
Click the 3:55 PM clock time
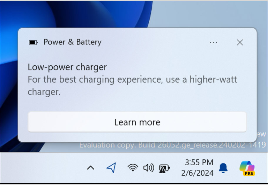coord(199,162)
